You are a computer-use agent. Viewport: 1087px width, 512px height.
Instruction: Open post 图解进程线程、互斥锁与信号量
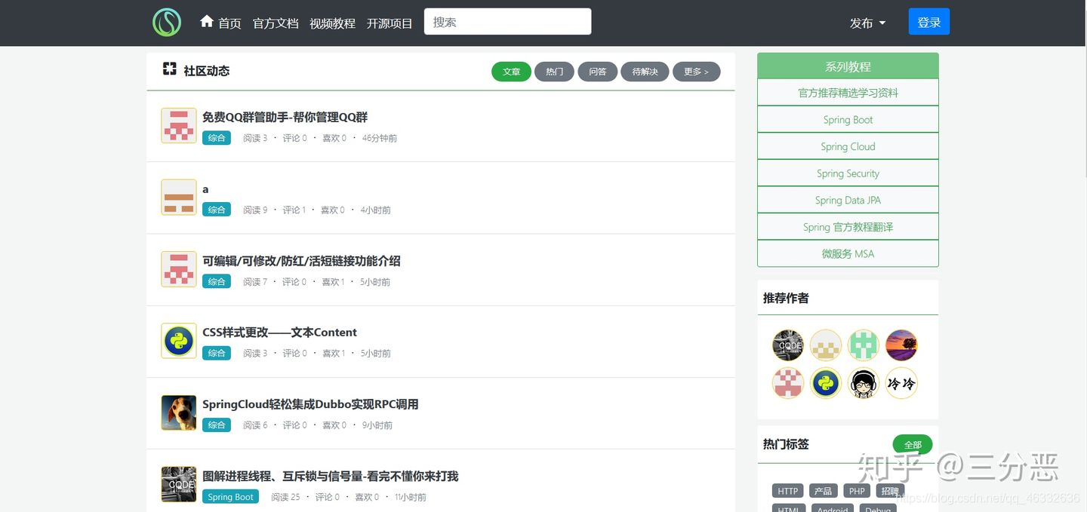[x=330, y=476]
